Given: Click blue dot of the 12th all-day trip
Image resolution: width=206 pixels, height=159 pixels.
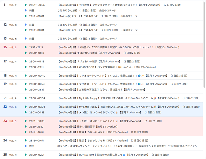Looking at the screenshot, I should [x=26, y=25].
